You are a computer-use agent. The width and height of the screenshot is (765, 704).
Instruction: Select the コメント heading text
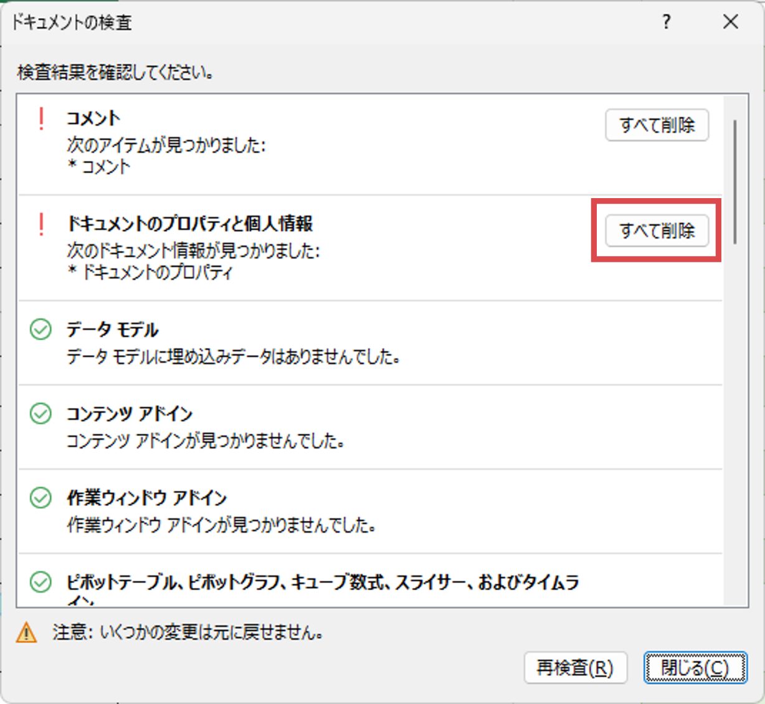click(x=93, y=118)
